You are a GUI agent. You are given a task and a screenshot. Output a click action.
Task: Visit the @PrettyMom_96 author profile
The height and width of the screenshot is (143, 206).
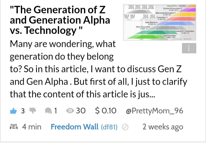tap(154, 111)
